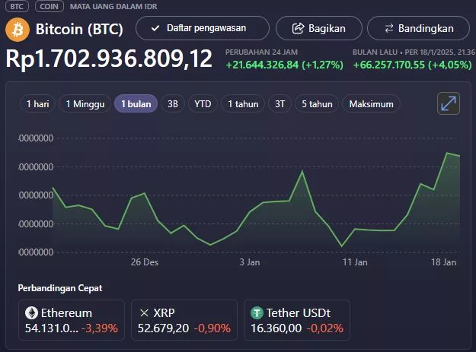Click the XRP price 52.679,20
This screenshot has width=476, height=352.
click(x=163, y=328)
